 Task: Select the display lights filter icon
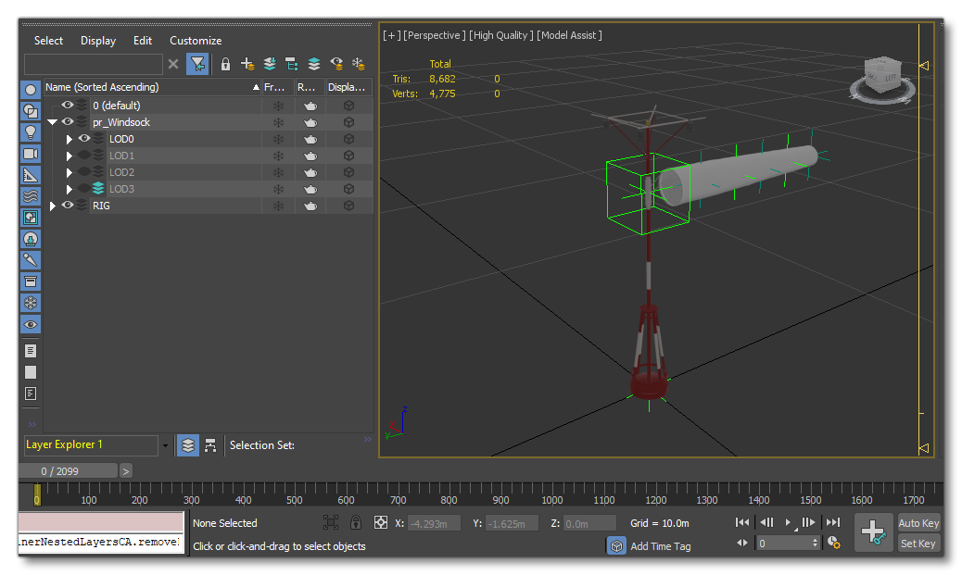click(x=31, y=131)
